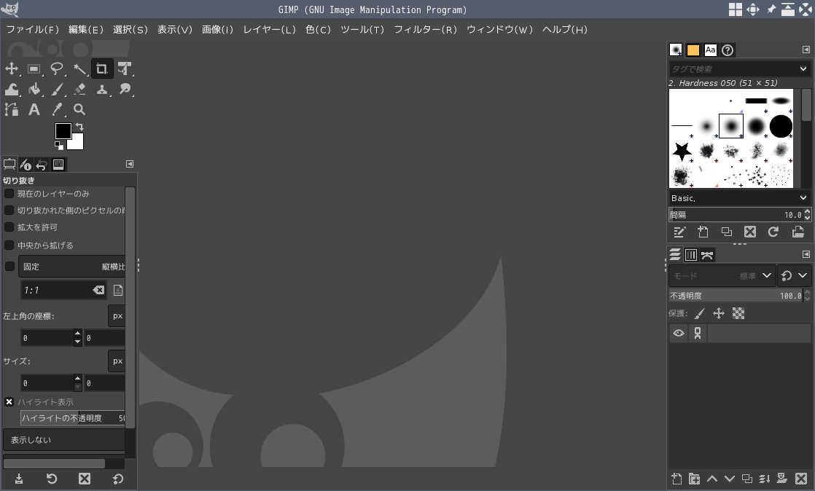Select the Warp Transform tool
The height and width of the screenshot is (491, 815).
(x=12, y=90)
